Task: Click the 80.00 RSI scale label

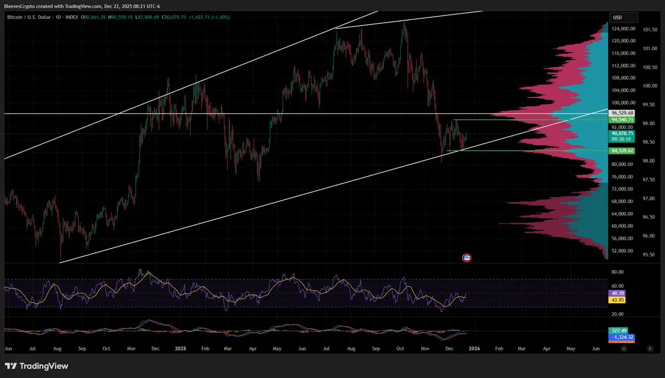Action: pyautogui.click(x=617, y=272)
